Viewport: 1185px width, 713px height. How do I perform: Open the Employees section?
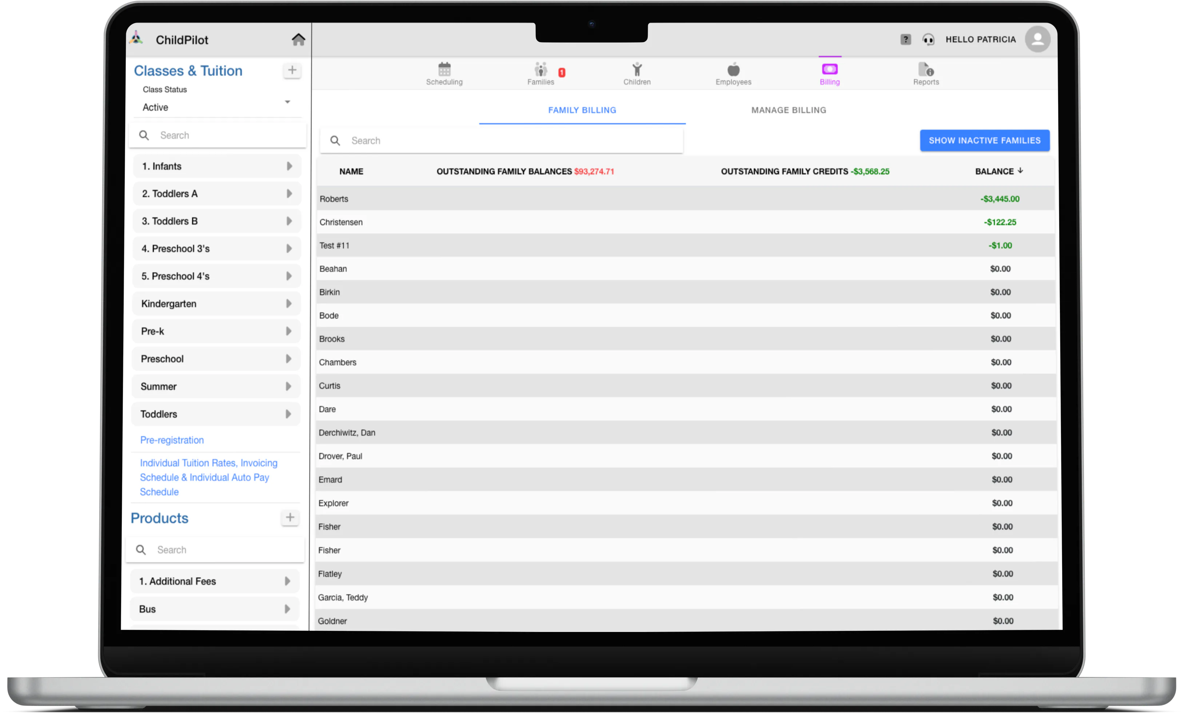click(x=733, y=73)
